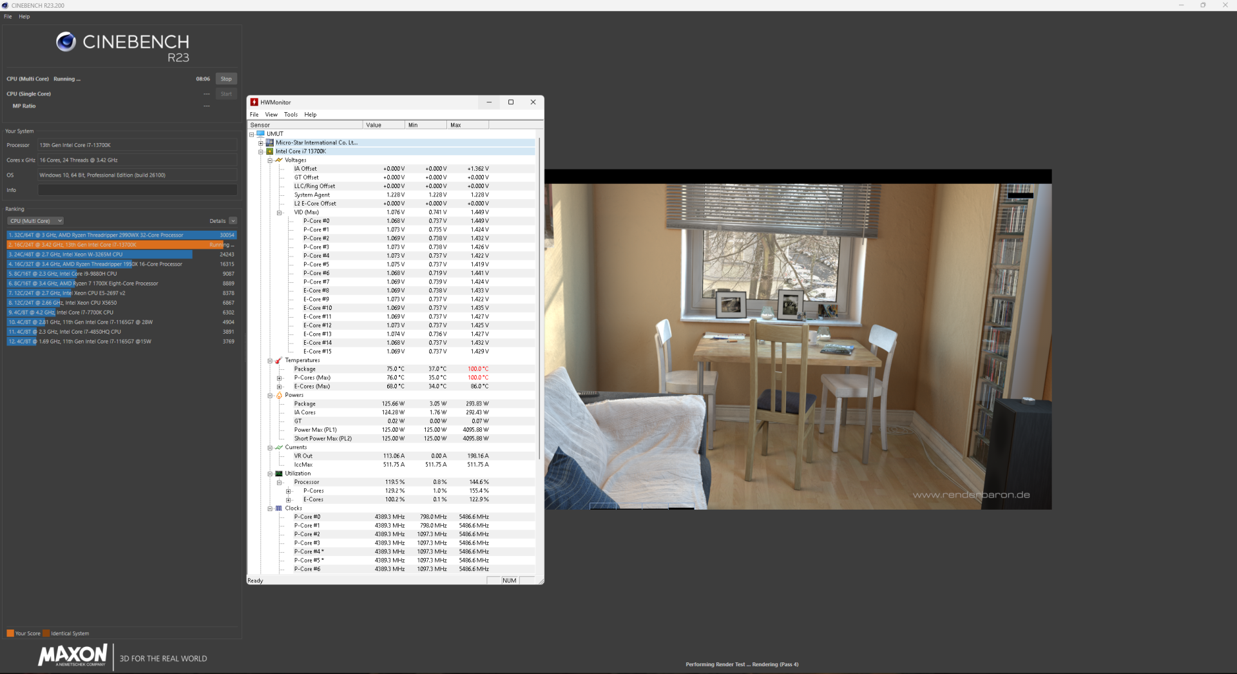Select the Core i7-7700K ranking entry

tap(122, 313)
